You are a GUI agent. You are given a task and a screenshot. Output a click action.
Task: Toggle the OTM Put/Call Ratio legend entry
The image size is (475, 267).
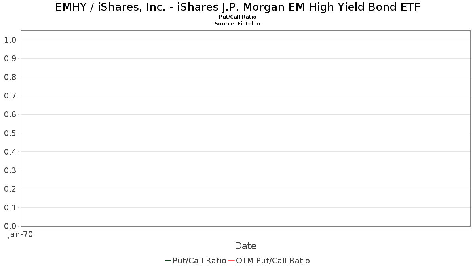coord(269,261)
